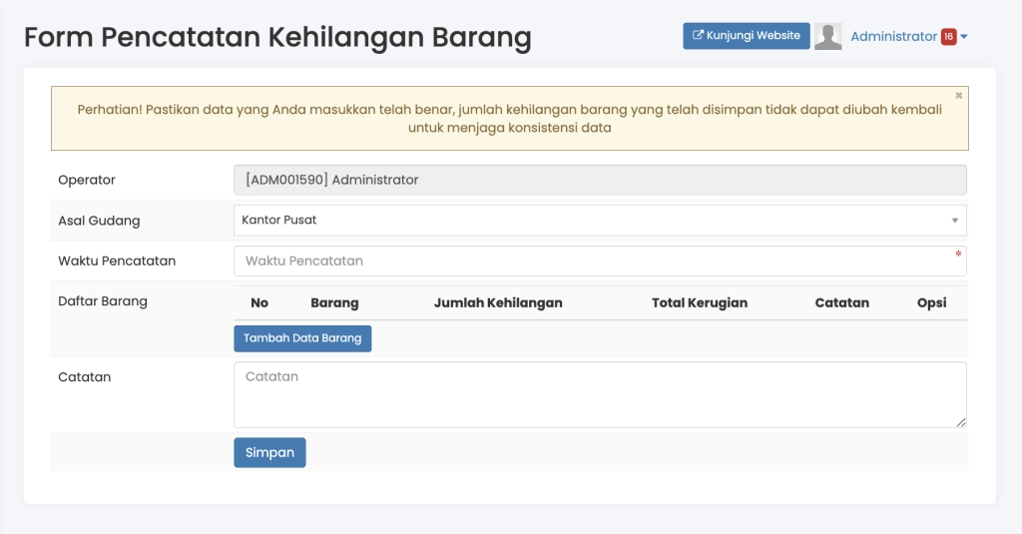Screen dimensions: 1022x534
Task: Focus the Waktu Pencatatan input field
Action: 599,262
